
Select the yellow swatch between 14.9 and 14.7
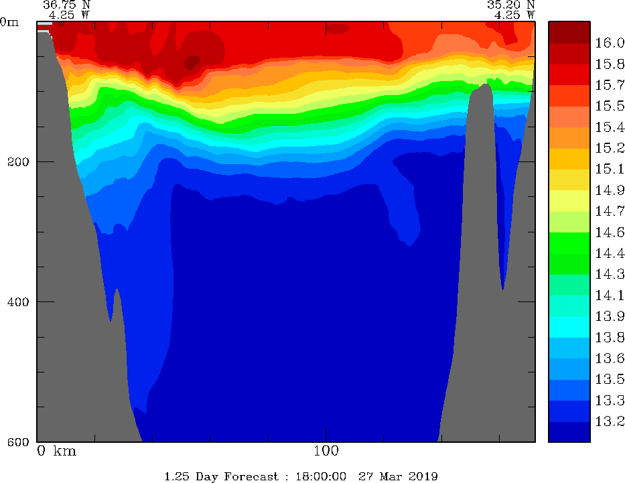tap(569, 201)
